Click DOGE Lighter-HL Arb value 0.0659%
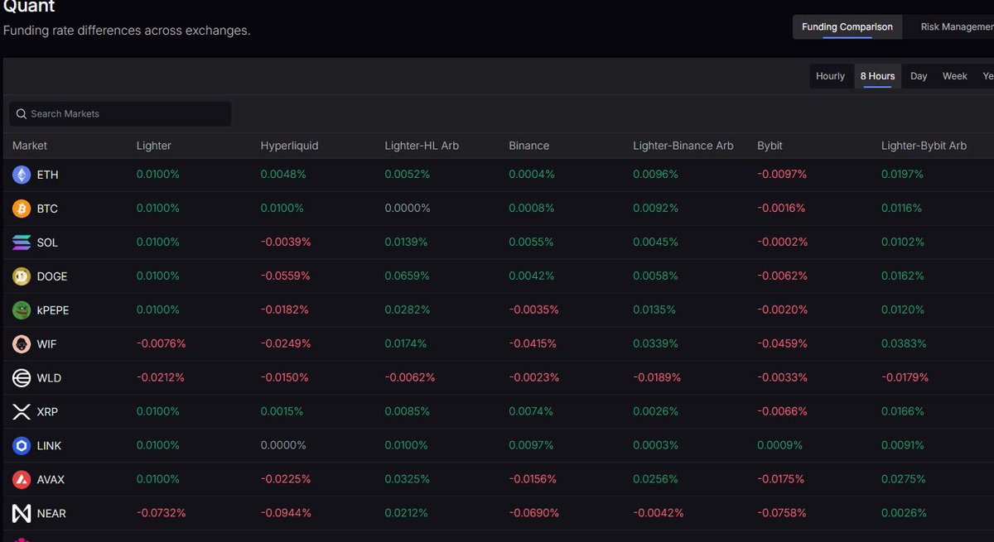 [x=407, y=276]
